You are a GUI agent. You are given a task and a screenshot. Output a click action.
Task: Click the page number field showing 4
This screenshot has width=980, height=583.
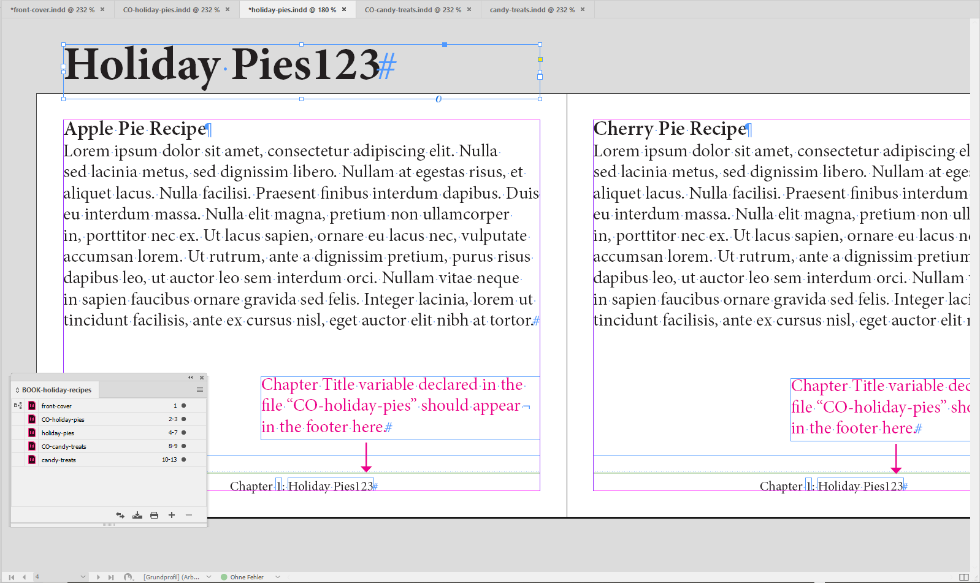tap(55, 577)
